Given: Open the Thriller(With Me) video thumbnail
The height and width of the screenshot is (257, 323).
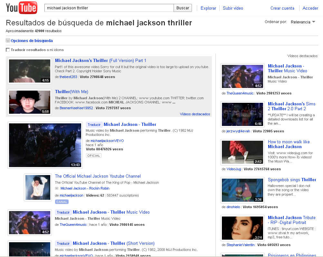Looking at the screenshot, I should (30, 102).
